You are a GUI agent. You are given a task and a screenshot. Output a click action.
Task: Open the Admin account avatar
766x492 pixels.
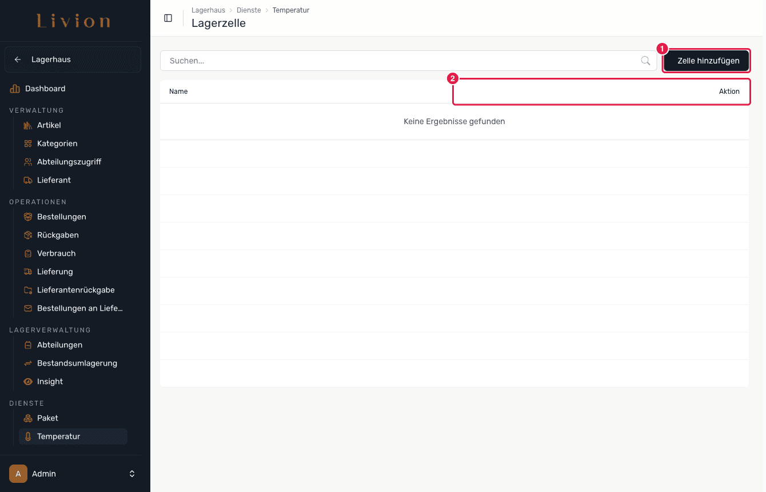18,474
